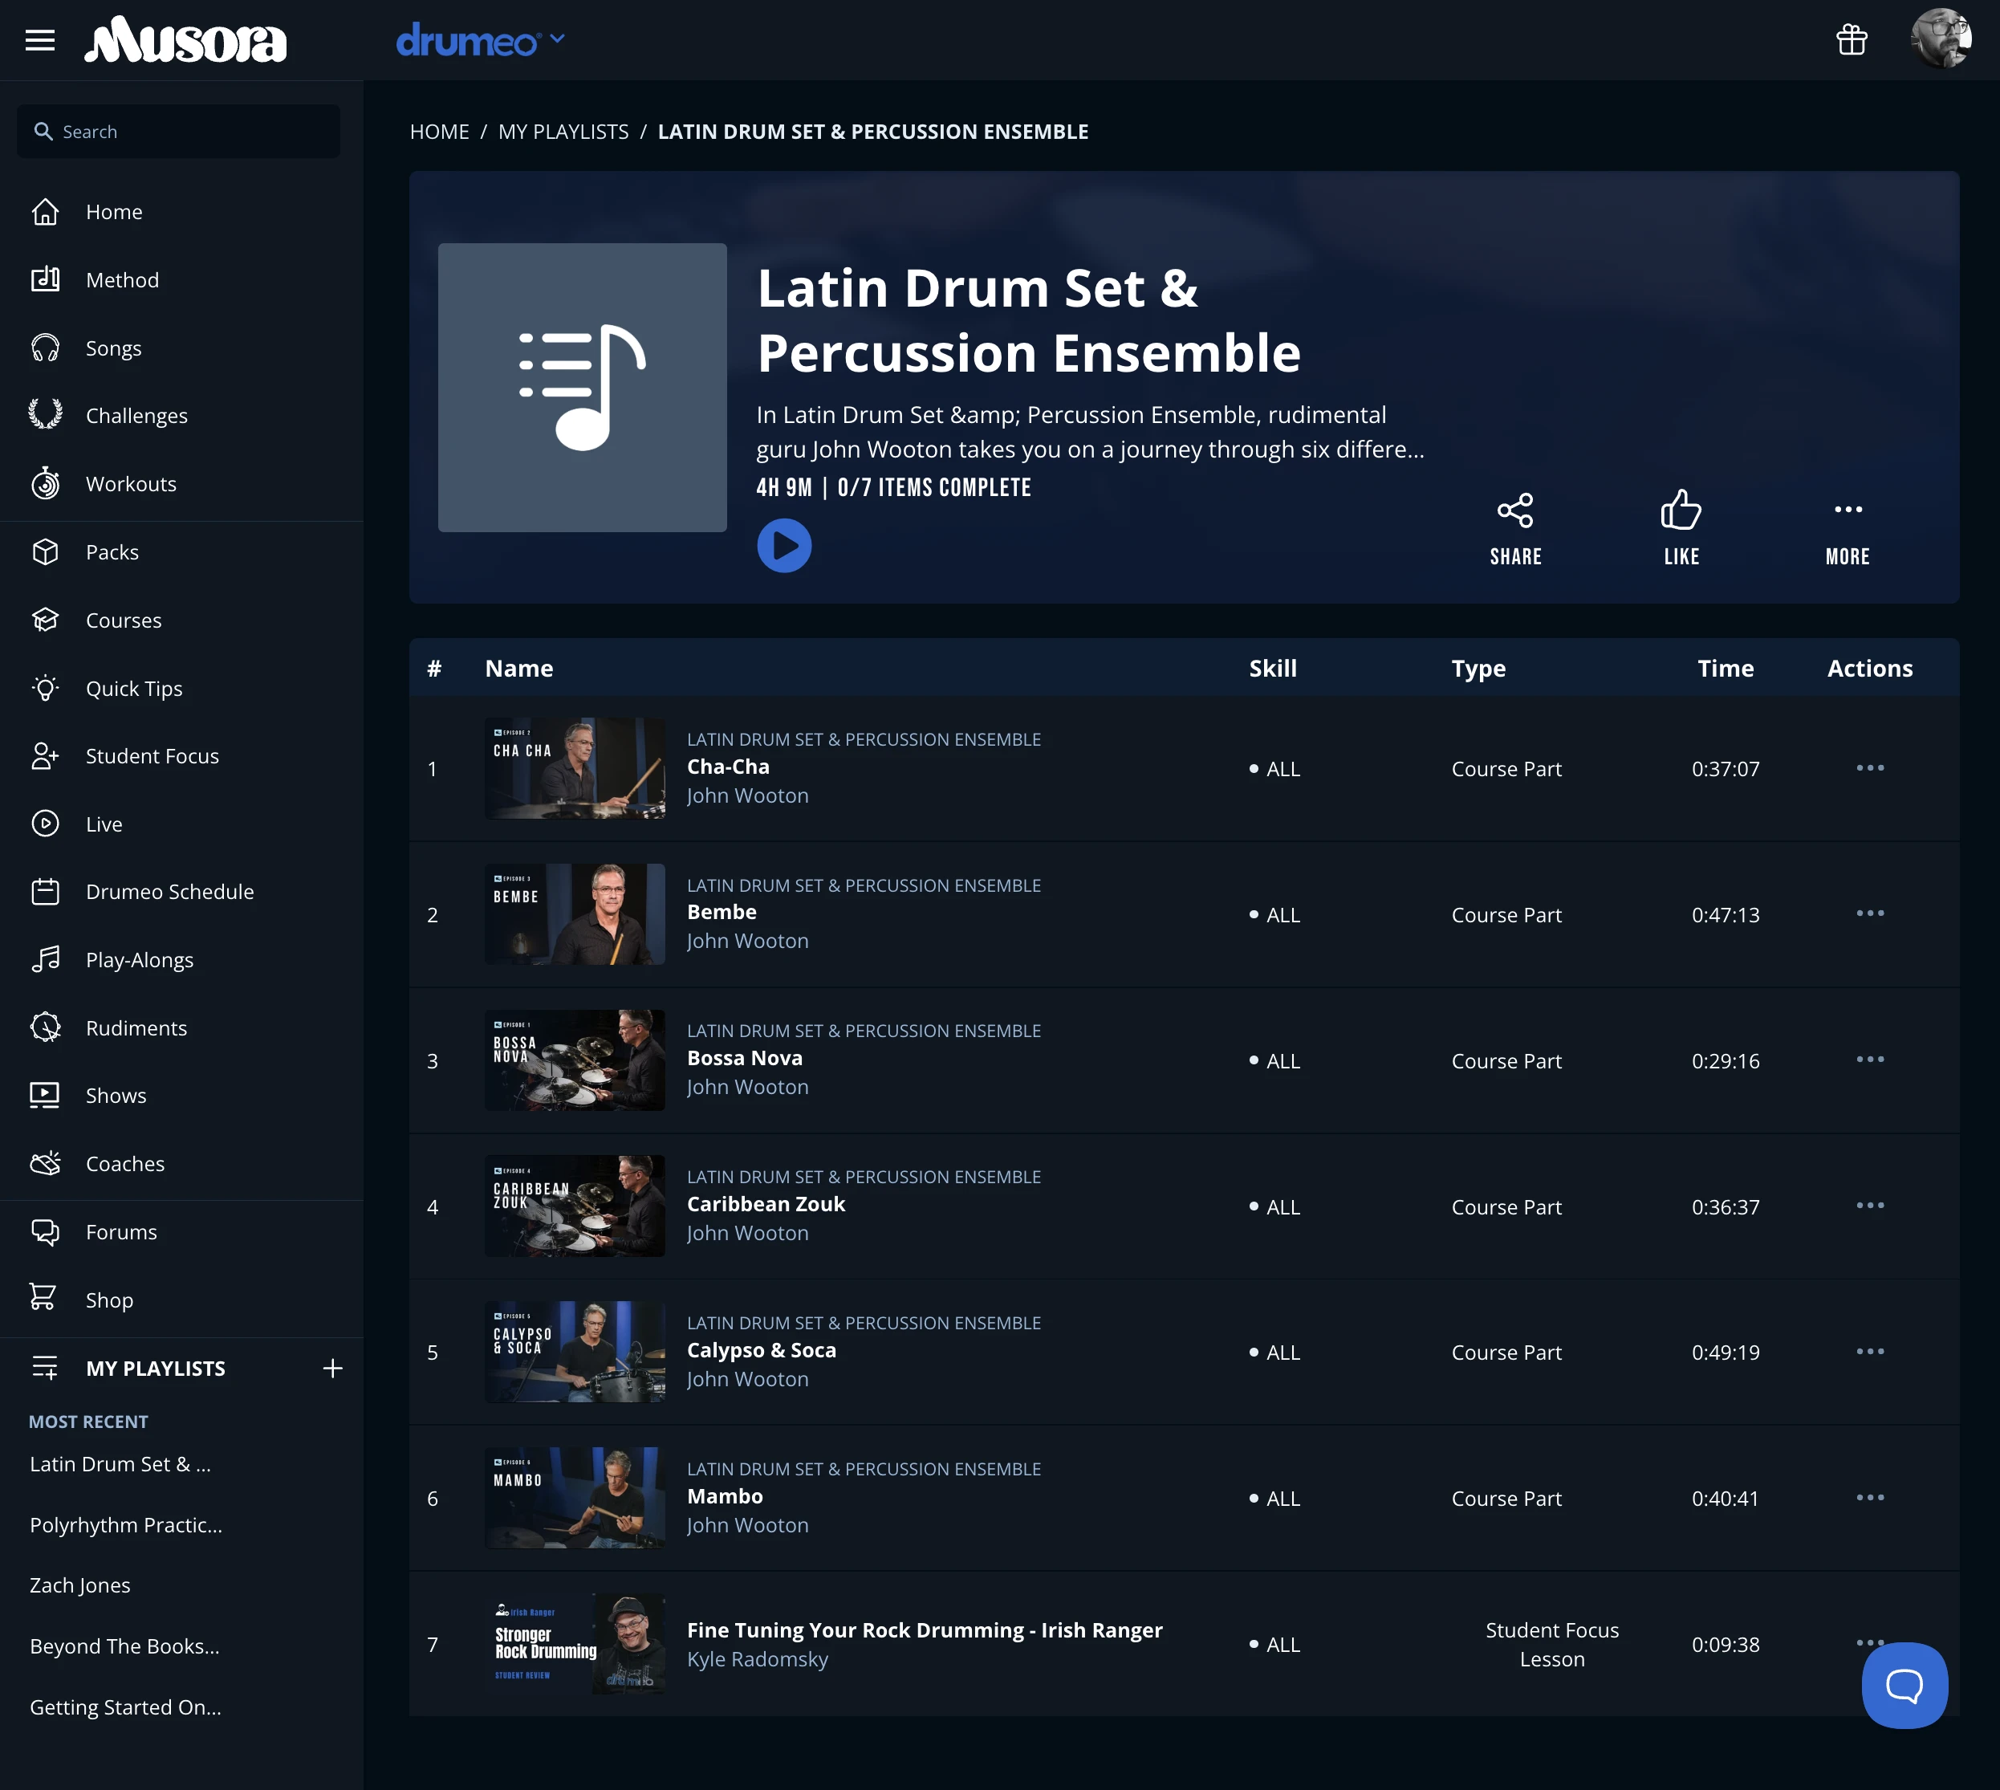Screen dimensions: 2000x1790
Task: Open actions menu for Mambo row
Action: coord(1869,1498)
